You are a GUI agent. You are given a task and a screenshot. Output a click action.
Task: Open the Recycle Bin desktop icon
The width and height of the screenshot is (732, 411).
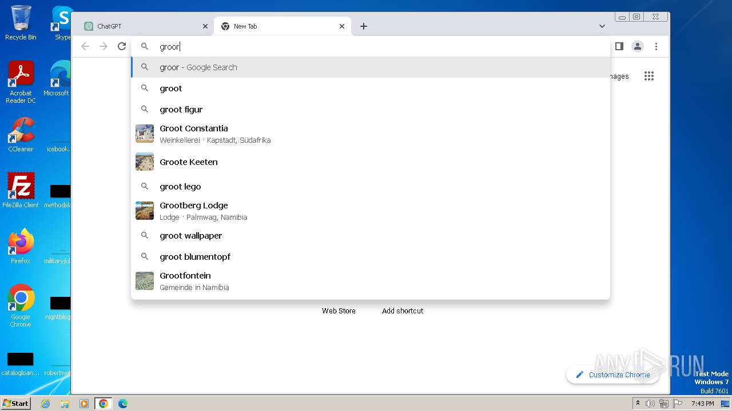coord(21,23)
